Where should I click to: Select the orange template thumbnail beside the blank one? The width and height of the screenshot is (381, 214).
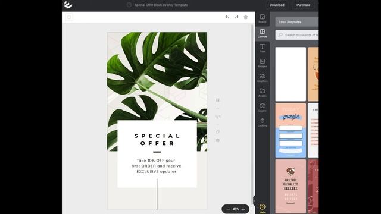pyautogui.click(x=313, y=74)
